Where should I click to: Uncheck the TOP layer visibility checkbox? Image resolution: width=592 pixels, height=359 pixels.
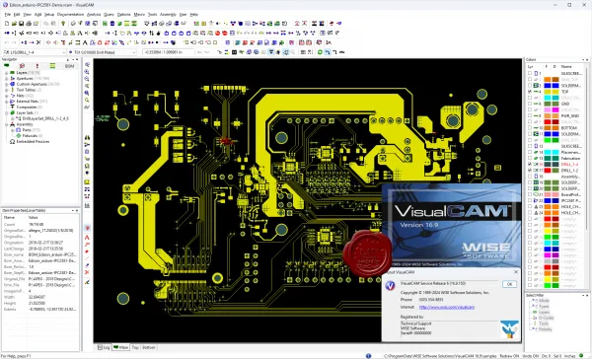click(x=530, y=92)
